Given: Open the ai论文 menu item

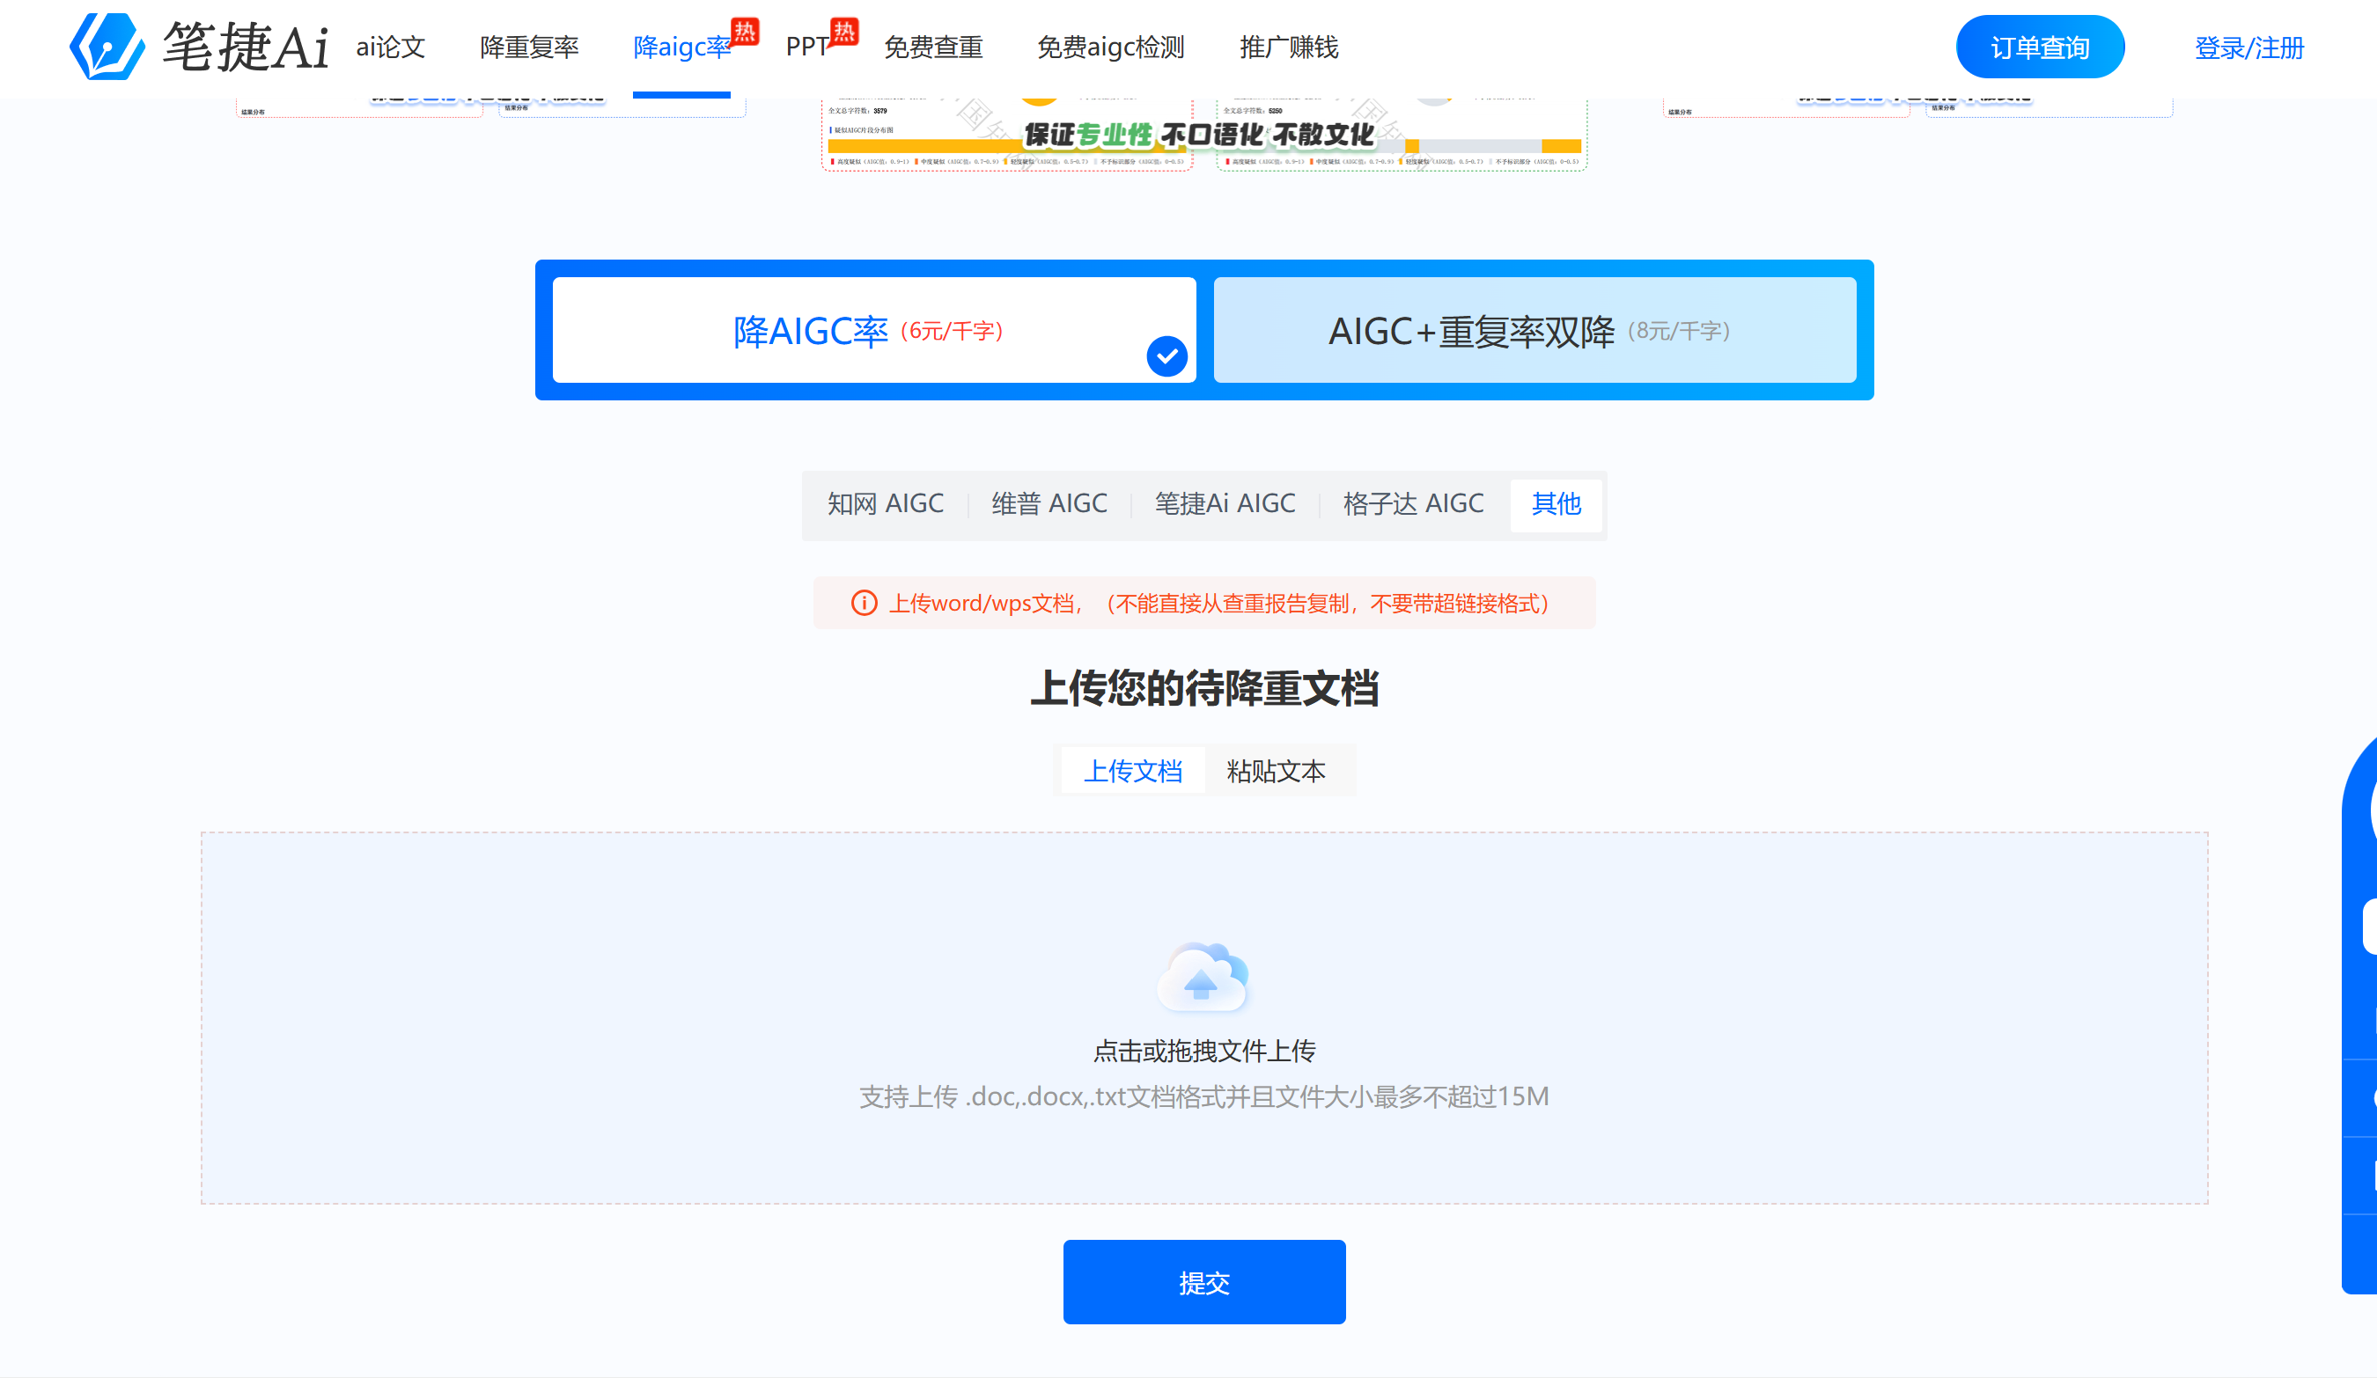Looking at the screenshot, I should click(x=391, y=48).
